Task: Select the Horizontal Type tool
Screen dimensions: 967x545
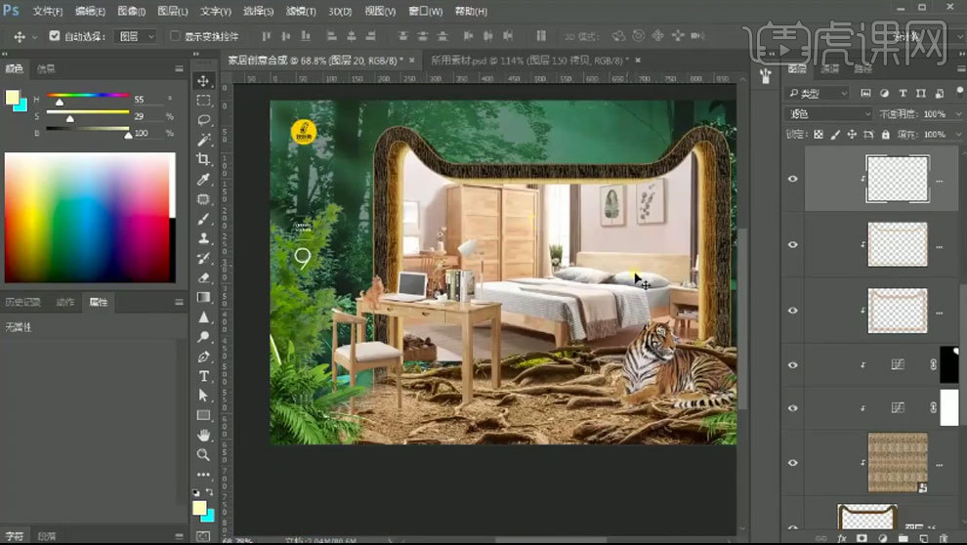Action: click(x=203, y=376)
